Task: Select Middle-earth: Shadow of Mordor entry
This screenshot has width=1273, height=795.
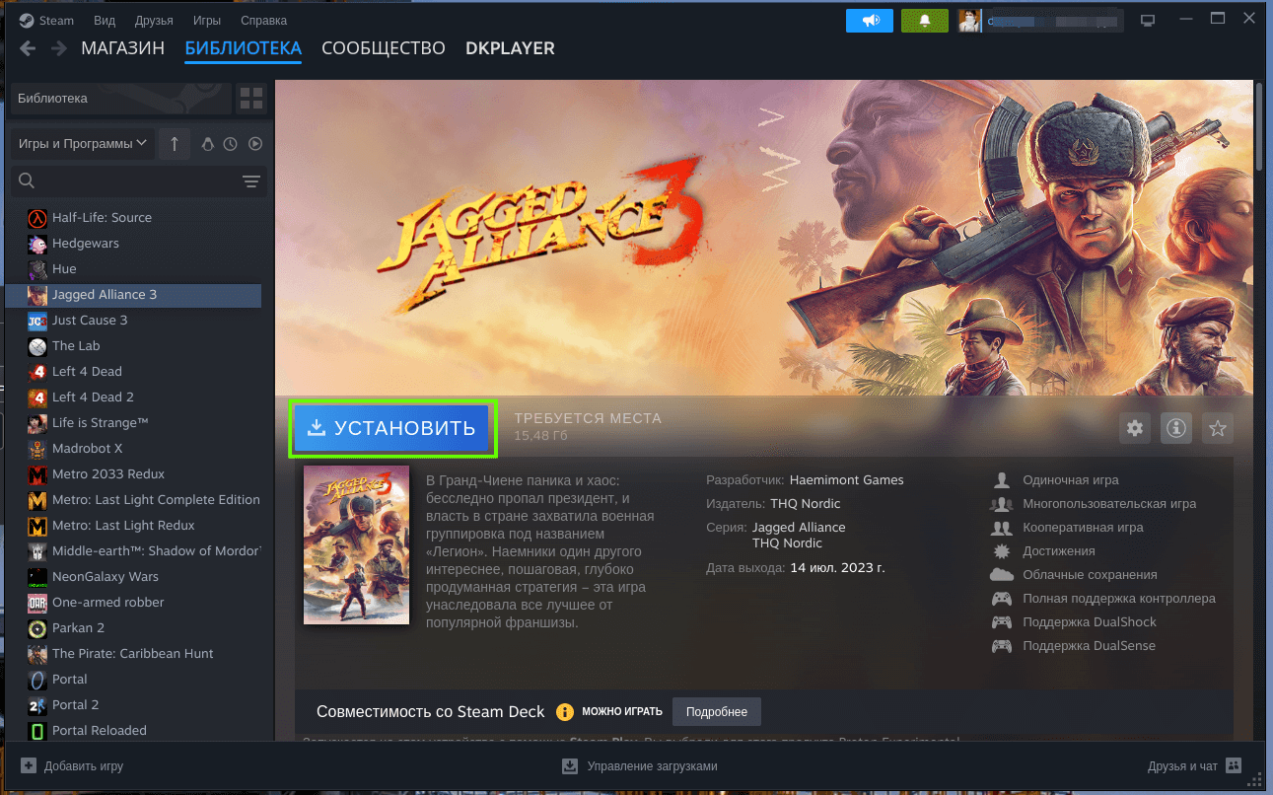Action: point(133,551)
